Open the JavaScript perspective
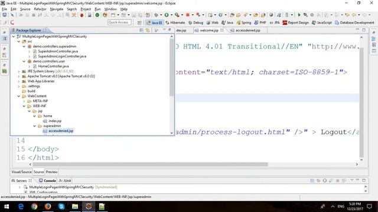Viewport: 378px width, 212px height. [322, 22]
